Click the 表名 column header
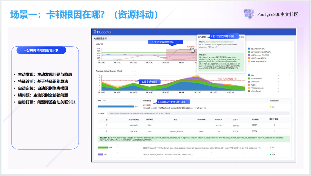The image size is (311, 176). [x=175, y=120]
